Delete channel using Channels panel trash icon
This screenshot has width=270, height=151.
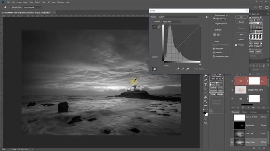(264, 148)
